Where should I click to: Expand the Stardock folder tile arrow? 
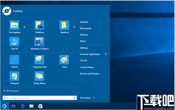pos(74,27)
